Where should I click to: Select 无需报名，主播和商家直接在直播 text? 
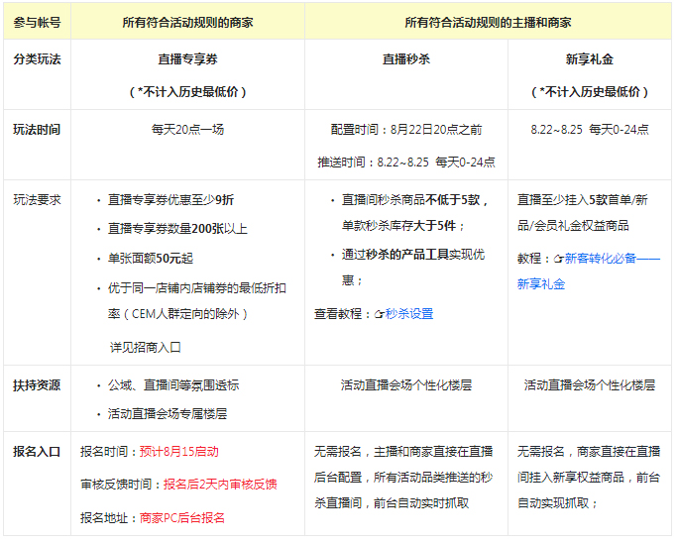[x=403, y=452]
